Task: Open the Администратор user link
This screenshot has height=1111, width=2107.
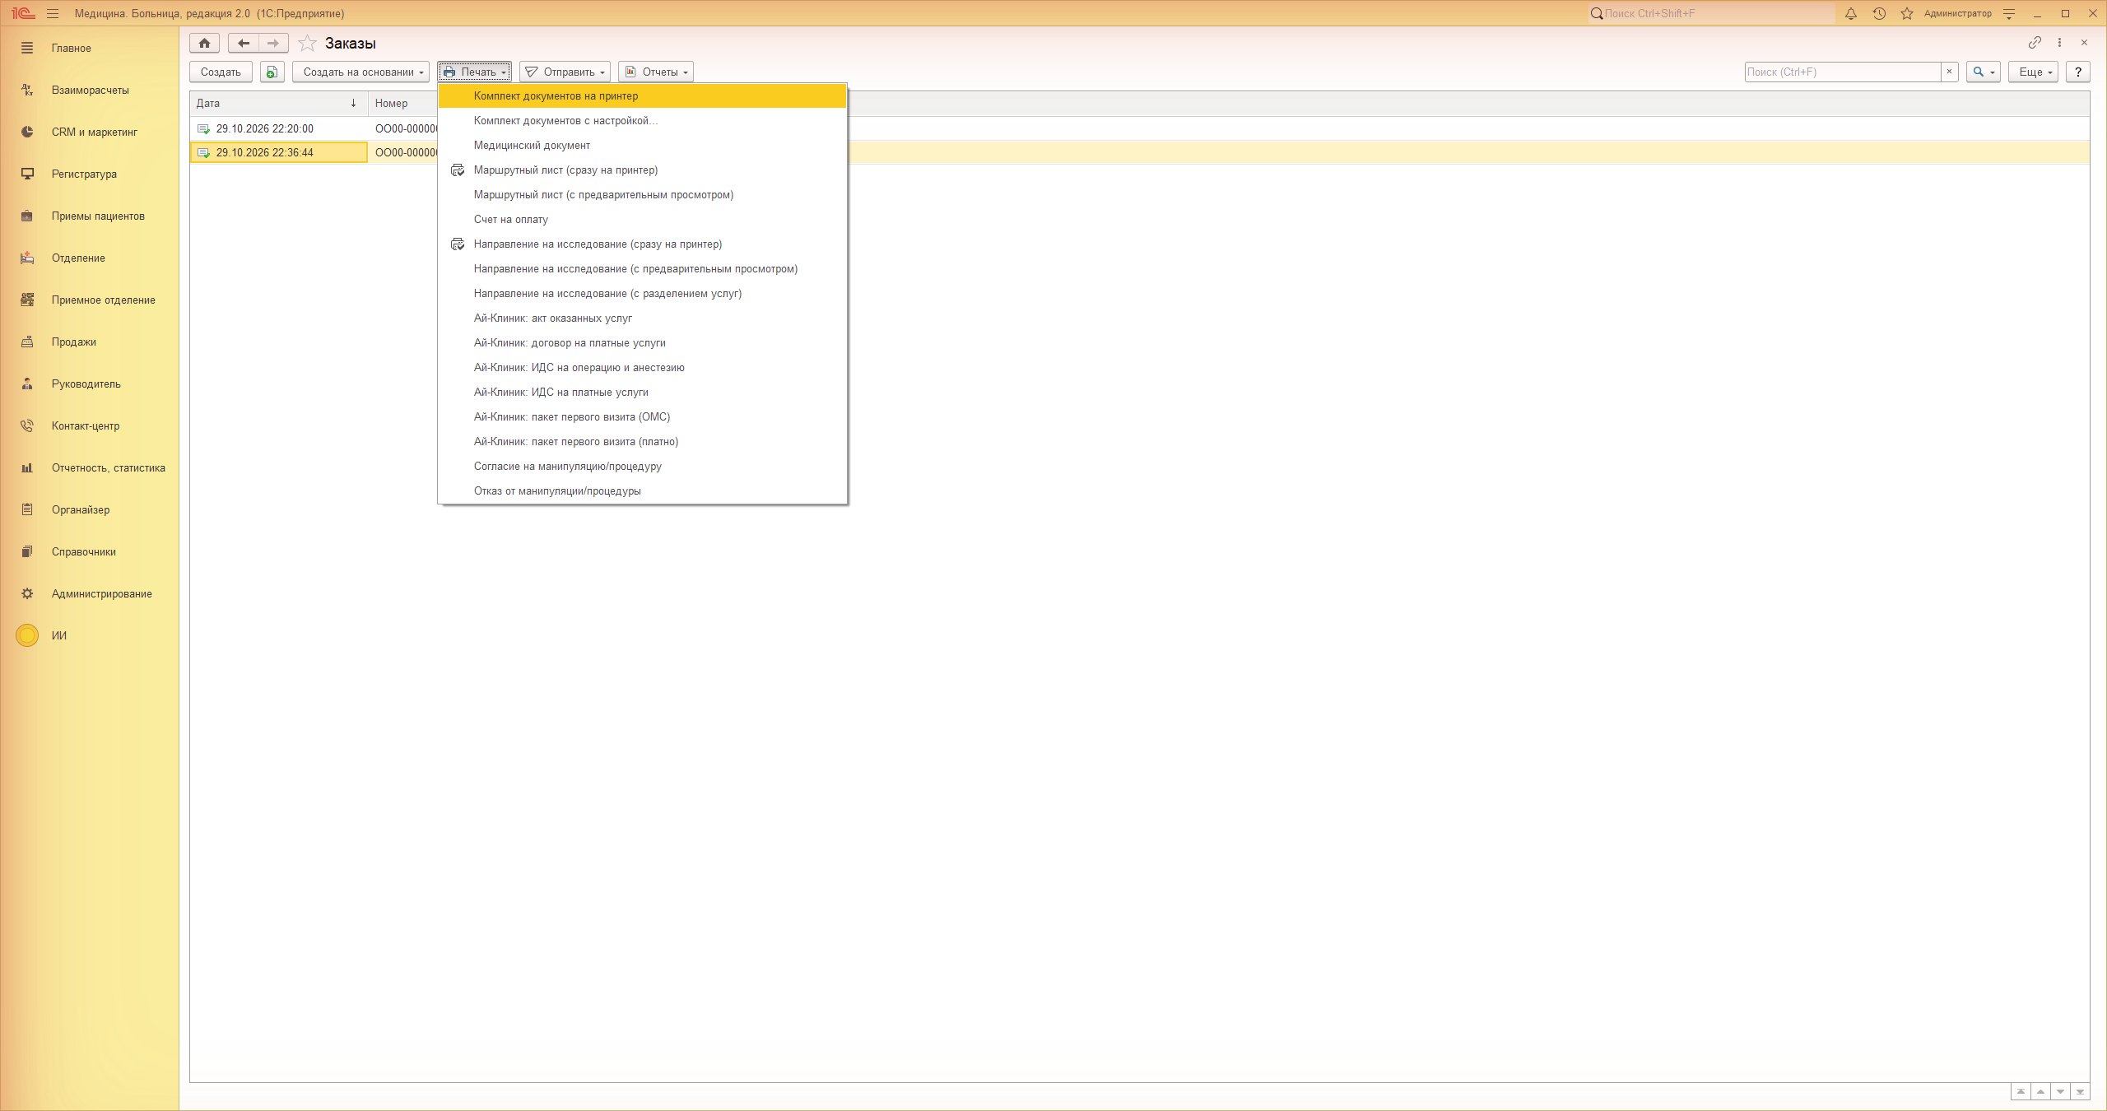Action: pyautogui.click(x=1957, y=14)
